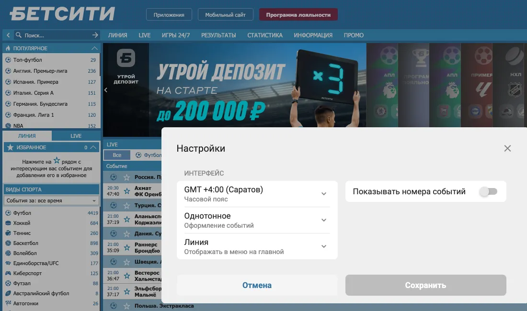Click the back arrow left of search

[8, 35]
